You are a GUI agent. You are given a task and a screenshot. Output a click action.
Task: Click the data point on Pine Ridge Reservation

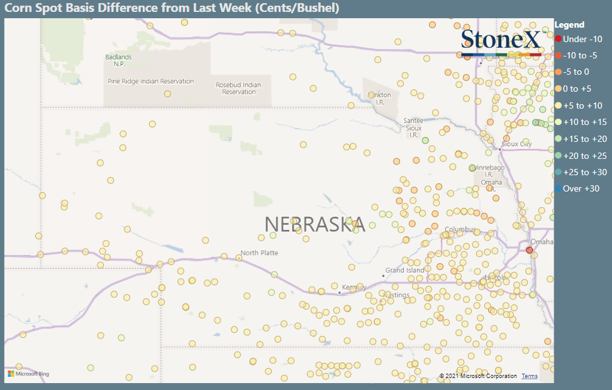pos(167,94)
